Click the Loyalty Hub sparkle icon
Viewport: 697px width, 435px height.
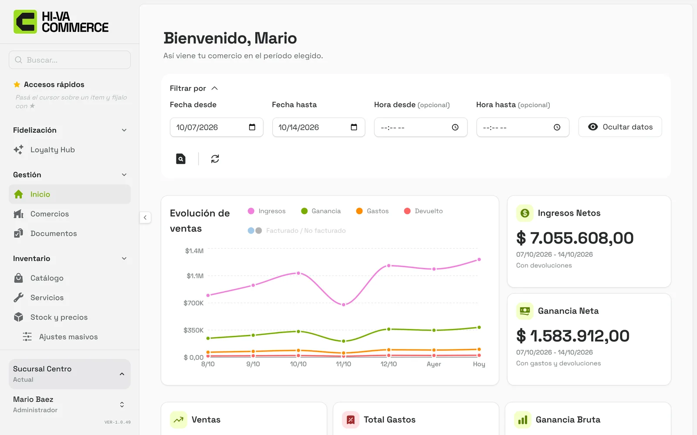pyautogui.click(x=18, y=150)
